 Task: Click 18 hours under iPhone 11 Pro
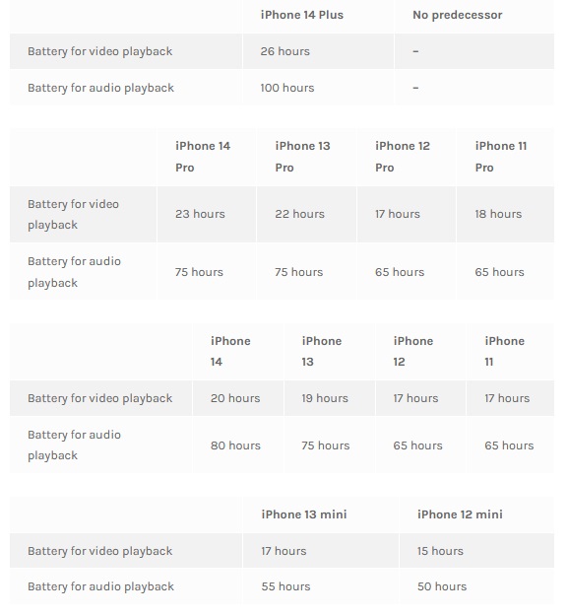click(x=498, y=214)
